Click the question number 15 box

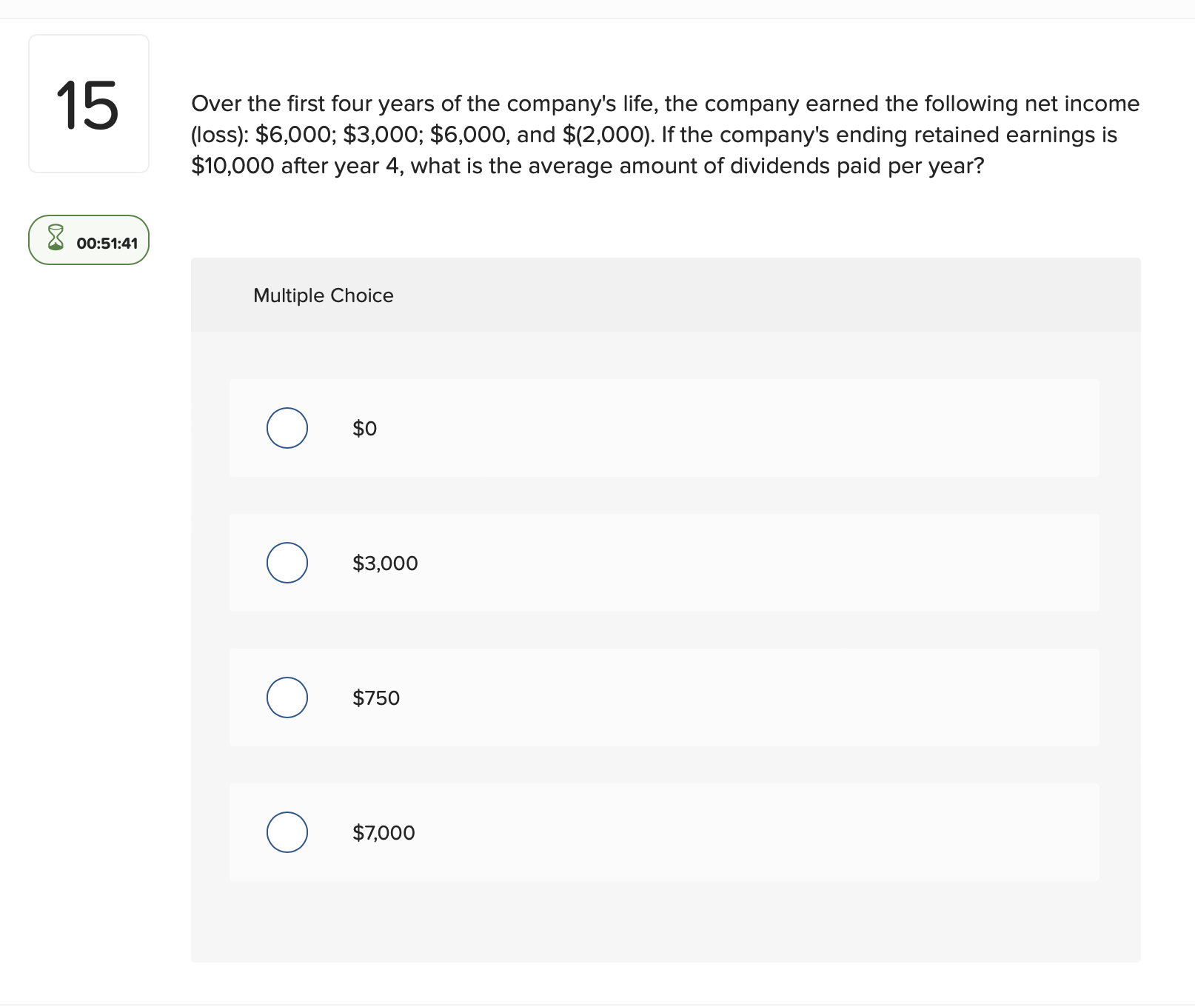(x=88, y=104)
